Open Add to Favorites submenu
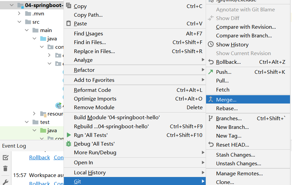 [135, 80]
